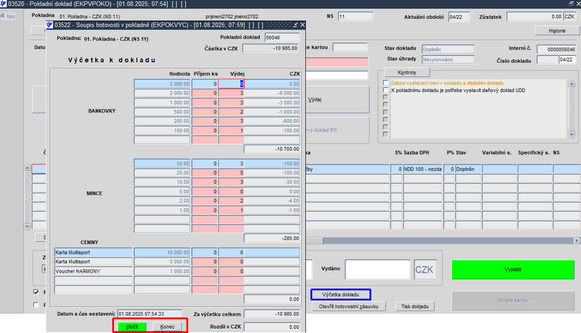Check the 'K pokladnímu dokladu' UDD checkbox
Screen dimensions: 581x333
pos(386,90)
